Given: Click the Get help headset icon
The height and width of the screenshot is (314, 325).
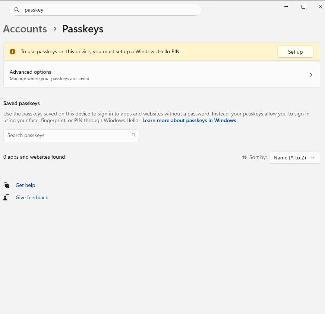Looking at the screenshot, I should pos(6,185).
